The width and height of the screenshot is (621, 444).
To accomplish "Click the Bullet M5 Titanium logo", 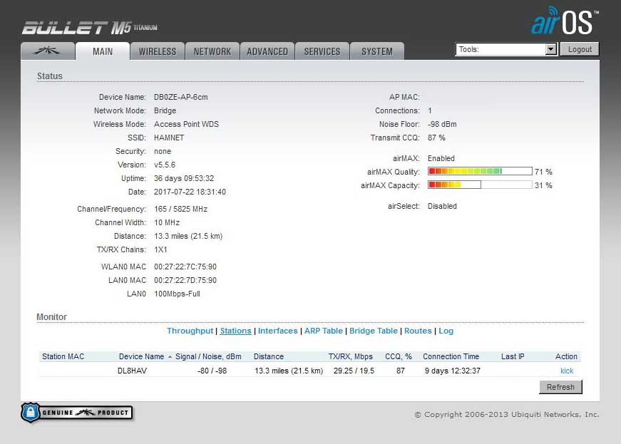I will pyautogui.click(x=90, y=28).
